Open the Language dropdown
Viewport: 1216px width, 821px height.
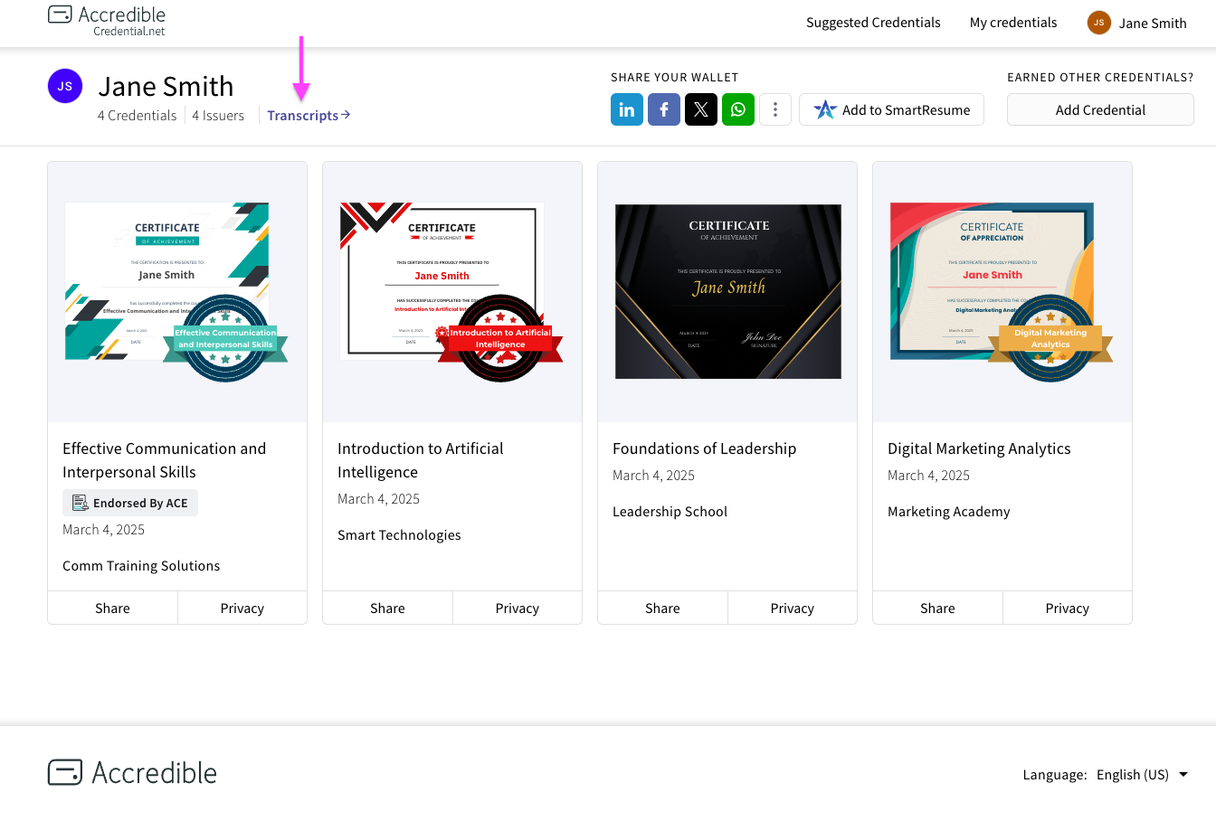1142,775
